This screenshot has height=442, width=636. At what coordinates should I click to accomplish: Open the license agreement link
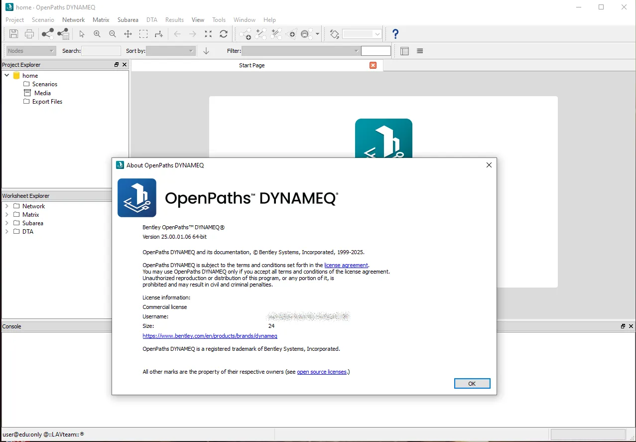pyautogui.click(x=346, y=265)
